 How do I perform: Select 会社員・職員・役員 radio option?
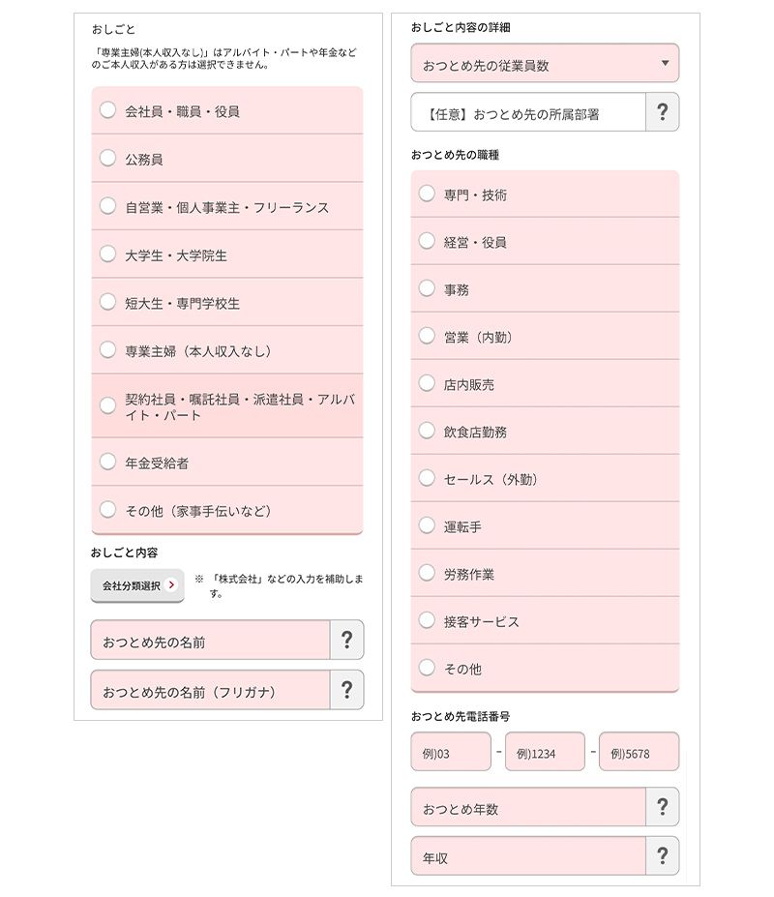106,111
